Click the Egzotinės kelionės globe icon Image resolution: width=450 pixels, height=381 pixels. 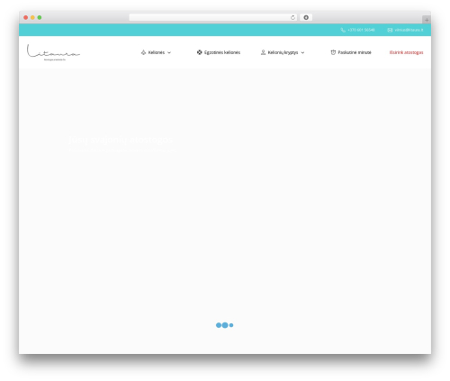click(200, 52)
